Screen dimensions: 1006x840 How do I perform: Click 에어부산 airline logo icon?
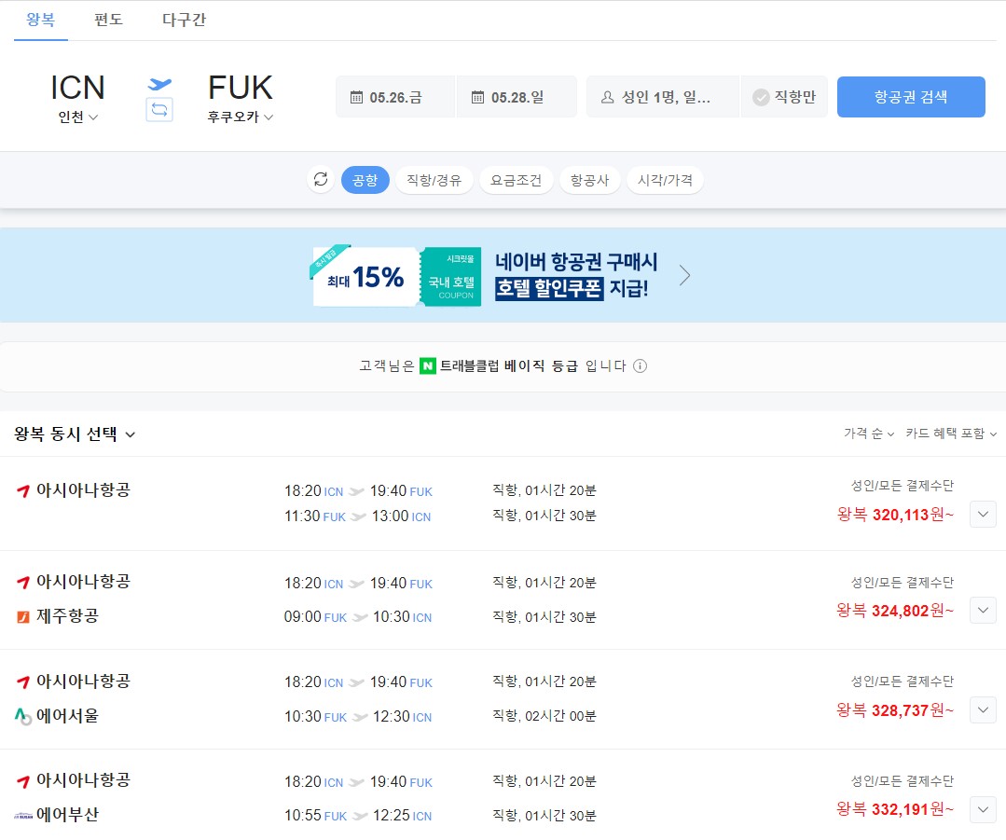coord(23,817)
